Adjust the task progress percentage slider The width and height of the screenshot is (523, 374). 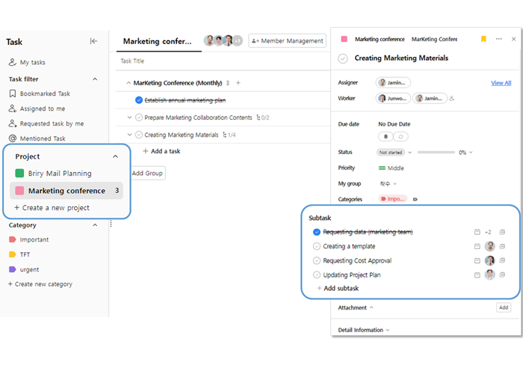click(436, 153)
